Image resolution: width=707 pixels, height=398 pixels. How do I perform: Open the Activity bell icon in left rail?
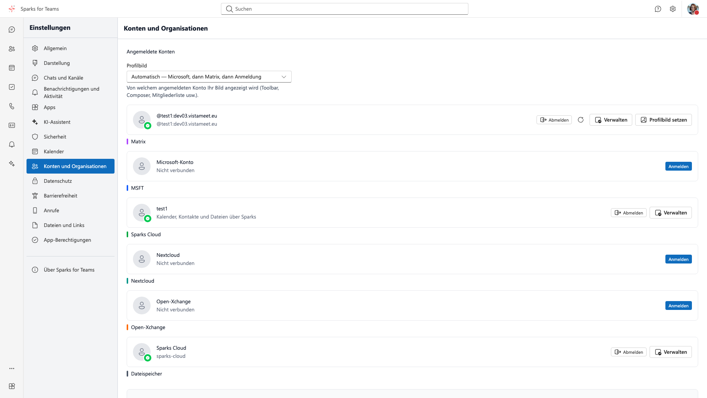(12, 144)
